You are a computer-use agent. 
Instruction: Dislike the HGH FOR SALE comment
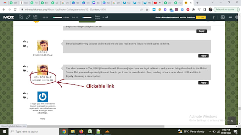[x=24, y=71]
